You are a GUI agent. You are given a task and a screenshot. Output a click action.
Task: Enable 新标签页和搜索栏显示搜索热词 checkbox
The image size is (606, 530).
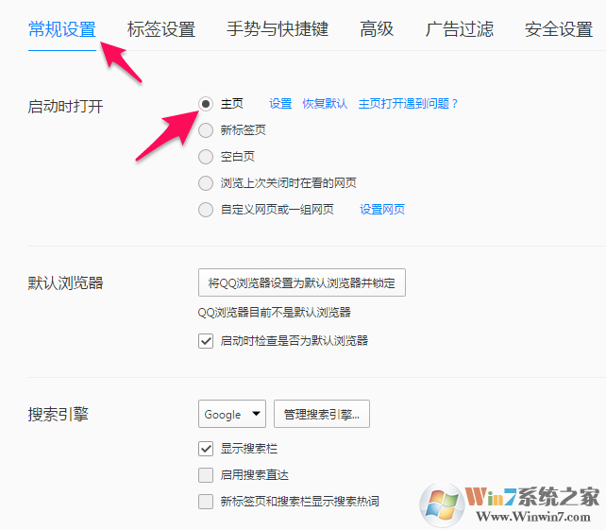coord(206,502)
